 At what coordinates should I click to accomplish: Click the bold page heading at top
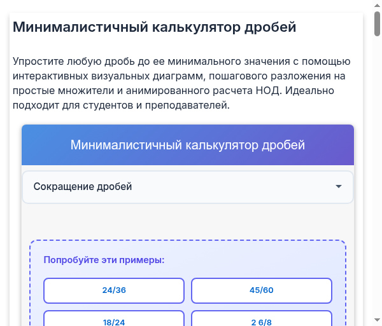coord(155,27)
